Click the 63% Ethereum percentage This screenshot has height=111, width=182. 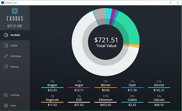coord(106,96)
